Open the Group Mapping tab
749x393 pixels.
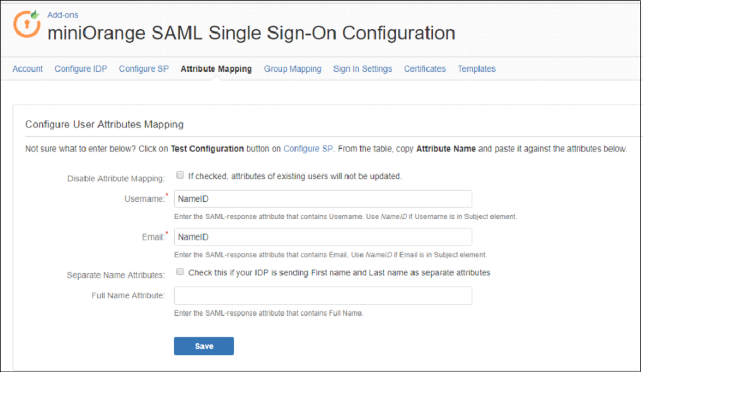coord(293,69)
